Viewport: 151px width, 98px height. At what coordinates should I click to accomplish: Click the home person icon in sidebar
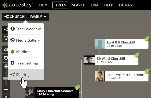tap(5, 49)
